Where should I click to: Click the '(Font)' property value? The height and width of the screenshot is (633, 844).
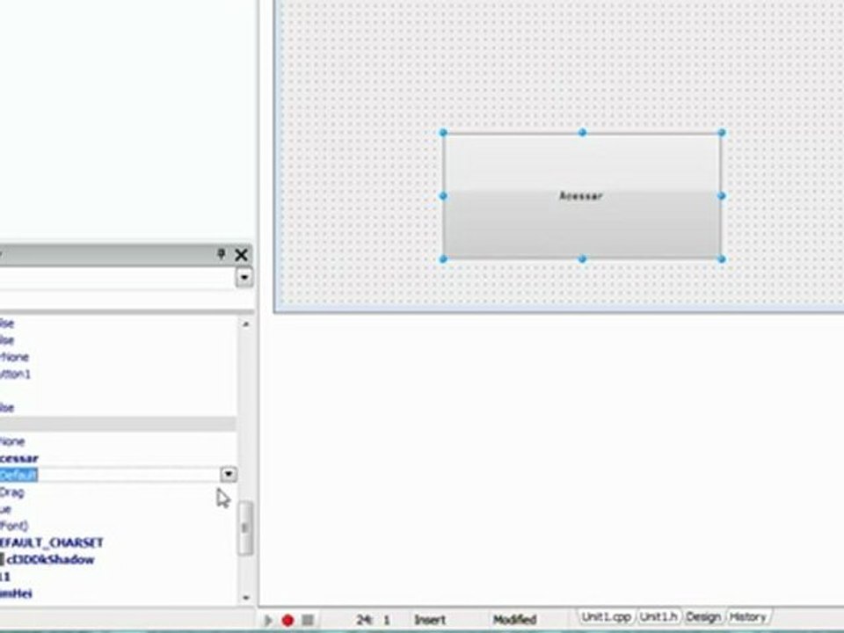(14, 526)
